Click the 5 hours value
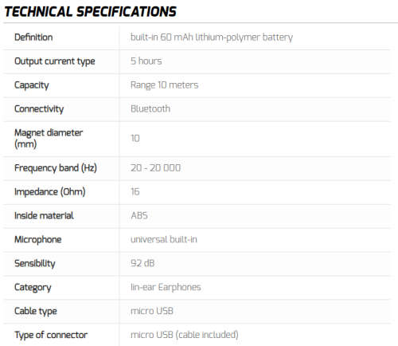The image size is (398, 346). 146,61
